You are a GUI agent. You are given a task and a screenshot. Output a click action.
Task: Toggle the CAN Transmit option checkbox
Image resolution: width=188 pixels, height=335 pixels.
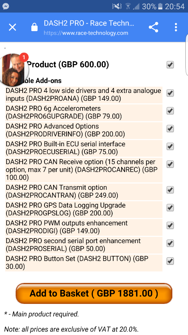[x=170, y=190]
